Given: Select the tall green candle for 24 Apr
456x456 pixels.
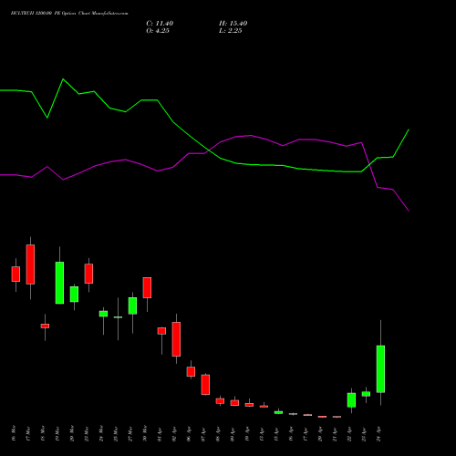Looking at the screenshot, I should 380,368.
